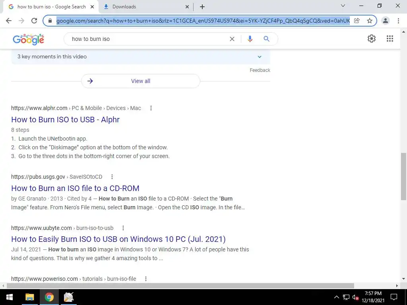Viewport: 407px width, 305px height.
Task: Click the Google logo
Action: coord(28,39)
